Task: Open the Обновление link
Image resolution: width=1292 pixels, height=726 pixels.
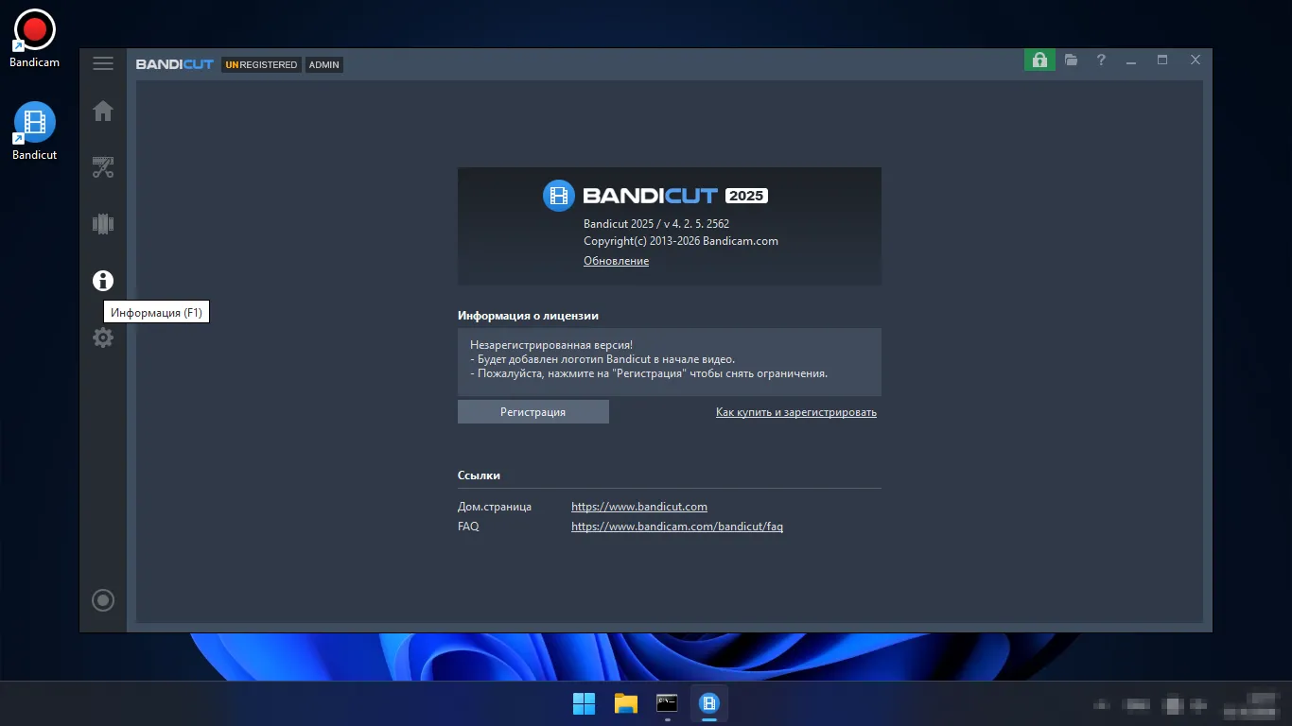Action: coord(616,261)
